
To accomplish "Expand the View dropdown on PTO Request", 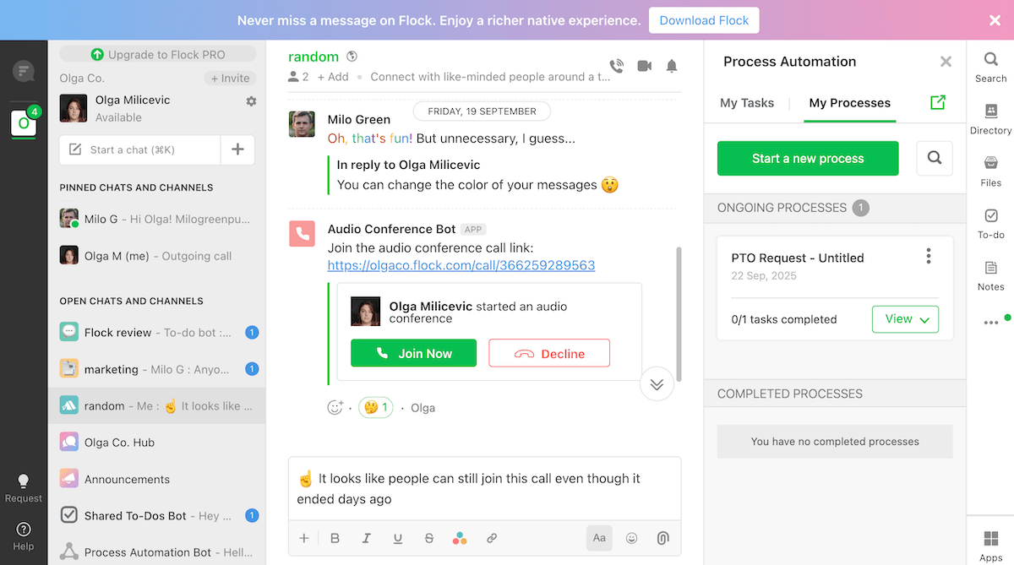I will 905,319.
